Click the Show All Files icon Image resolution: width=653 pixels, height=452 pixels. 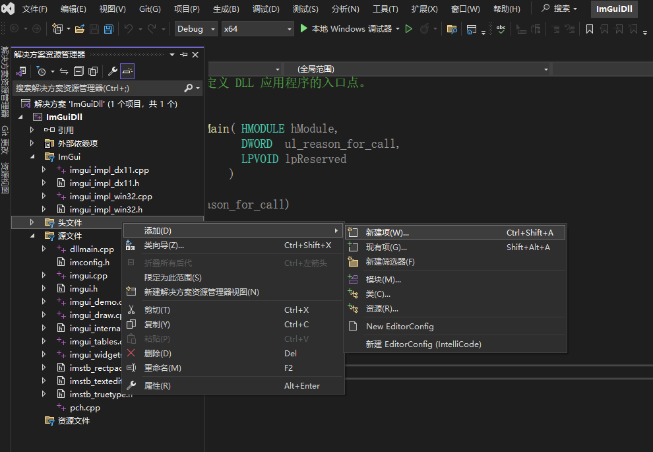point(93,71)
